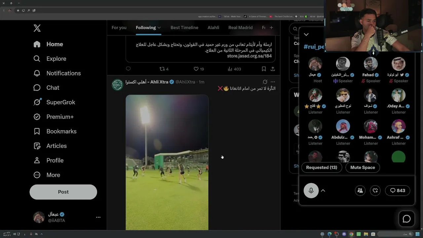Viewport: 423px width, 238px height.
Task: Repost the post with 4 reposts
Action: point(164,69)
